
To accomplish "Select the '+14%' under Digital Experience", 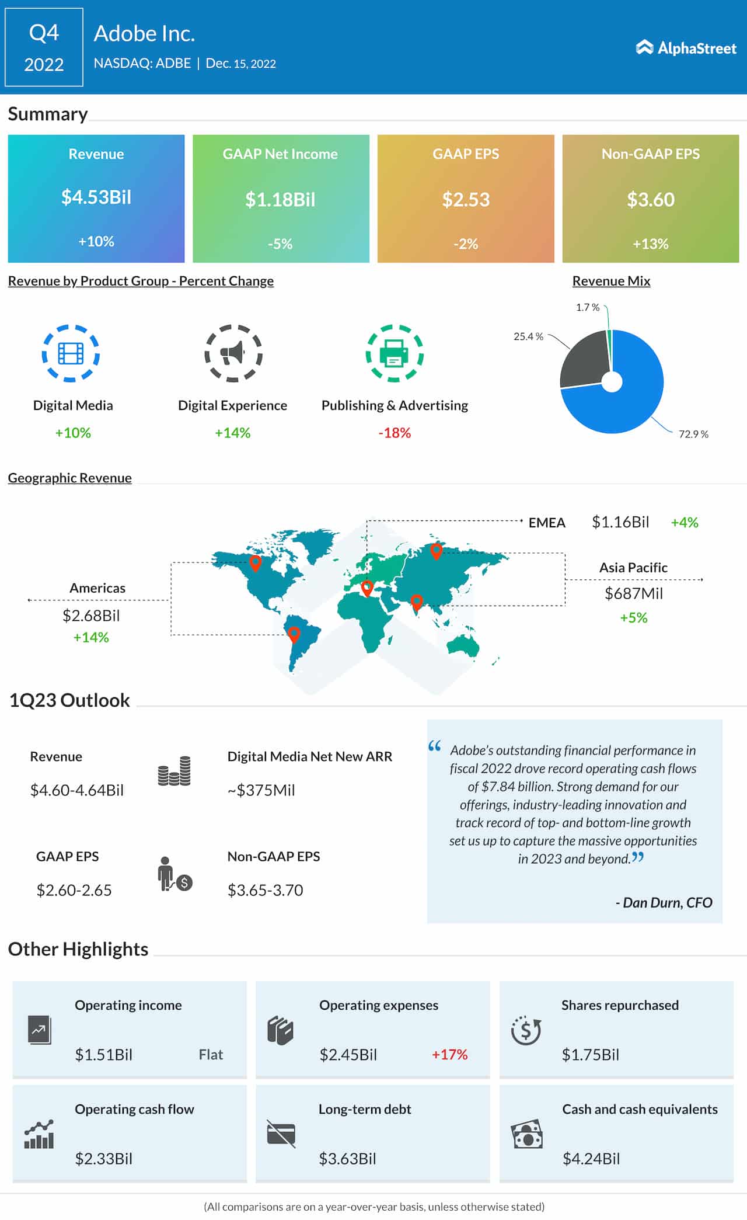I will coord(232,433).
